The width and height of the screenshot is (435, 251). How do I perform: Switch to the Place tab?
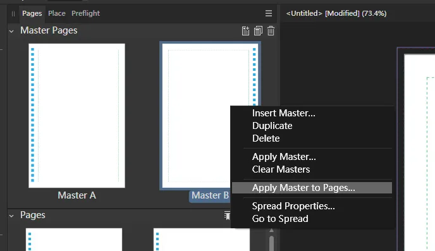tap(57, 13)
